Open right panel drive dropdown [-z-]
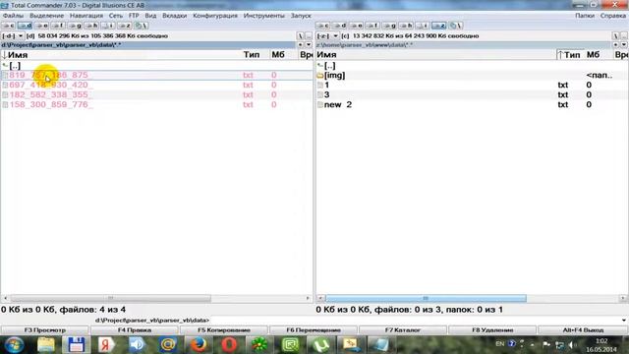 click(x=327, y=36)
